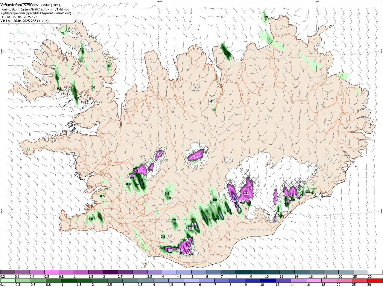Pick the 14–16 grey-teal snow legend swatch
383x287 pixels.
[302, 272]
